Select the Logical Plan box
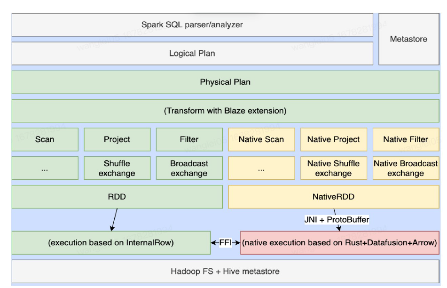This screenshot has width=447, height=288. point(192,53)
